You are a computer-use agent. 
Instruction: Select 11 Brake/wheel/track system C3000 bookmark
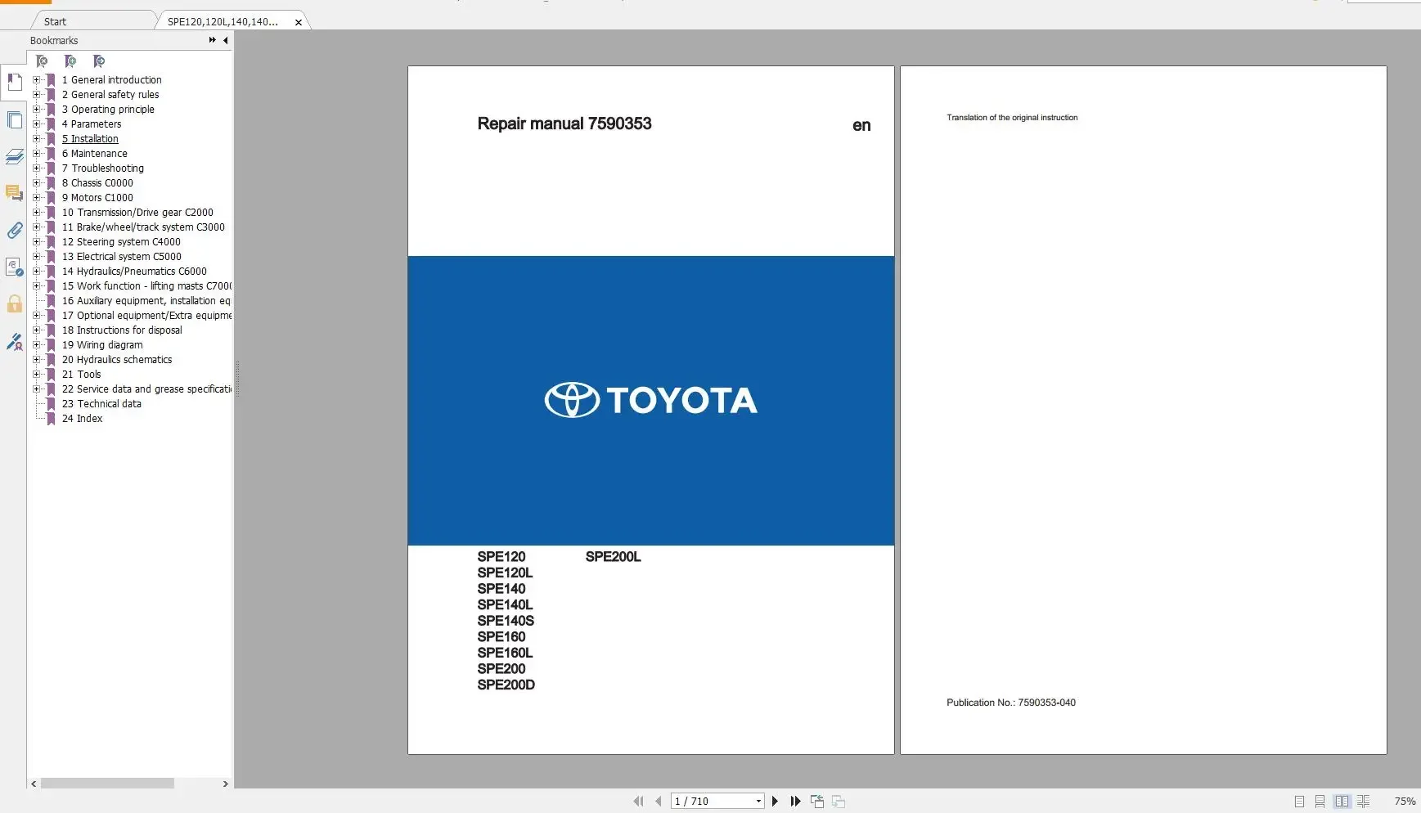[x=143, y=227]
